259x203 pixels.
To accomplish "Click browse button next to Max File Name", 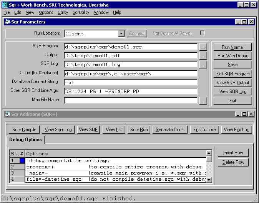I will [x=203, y=100].
